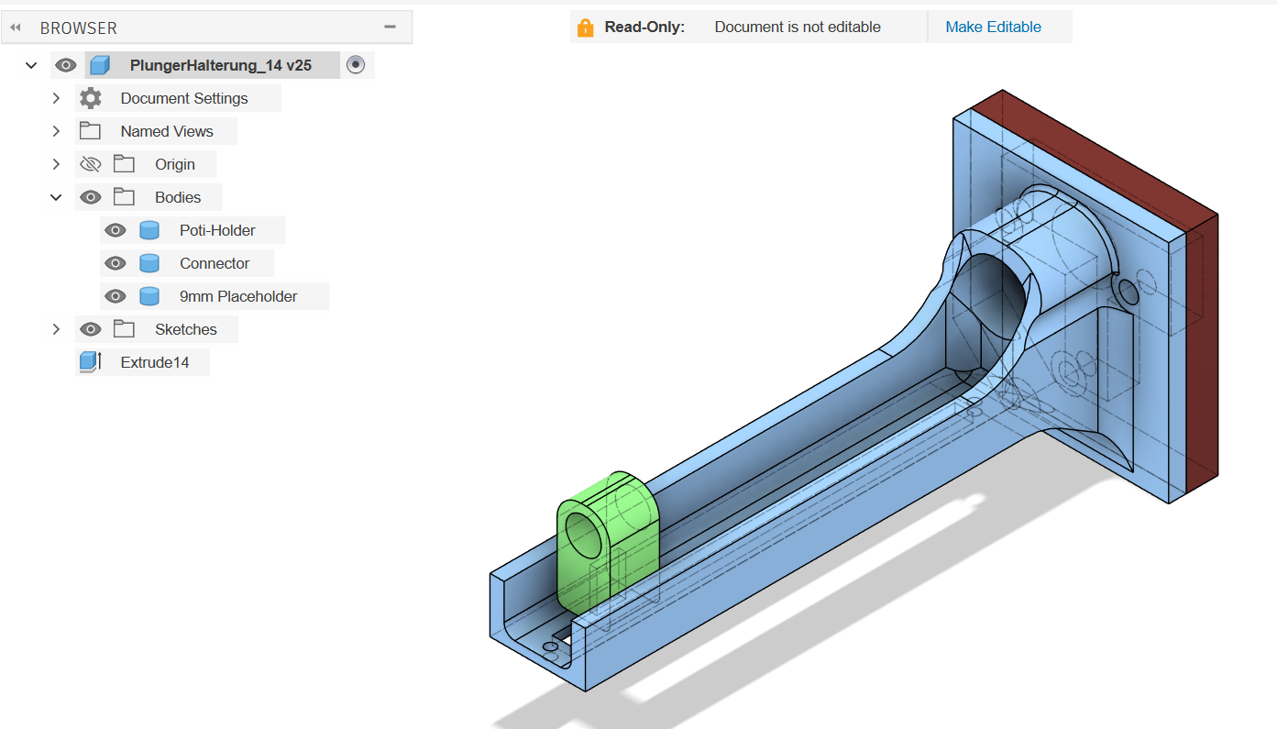Screen dimensions: 1277x729
Task: Click the Extrude14 feature icon
Action: click(x=90, y=362)
